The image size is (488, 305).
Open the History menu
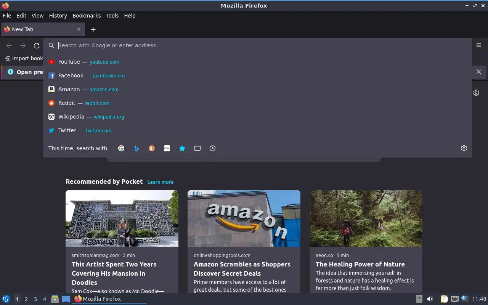coord(58,16)
